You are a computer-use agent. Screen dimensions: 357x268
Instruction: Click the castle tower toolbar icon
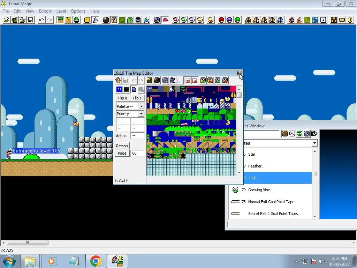[x=138, y=20]
